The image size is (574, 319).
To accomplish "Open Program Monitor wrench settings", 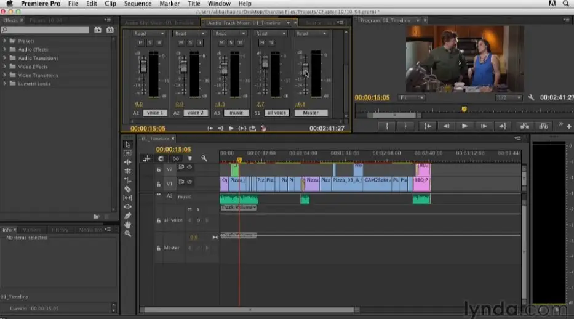I will point(532,97).
